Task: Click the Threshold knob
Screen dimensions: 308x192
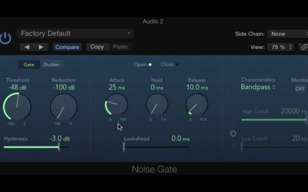Action: pos(17,107)
